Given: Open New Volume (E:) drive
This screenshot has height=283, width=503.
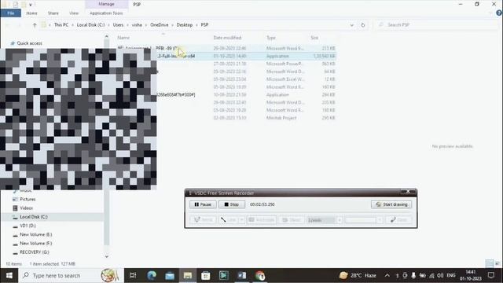Looking at the screenshot, I should coord(35,234).
